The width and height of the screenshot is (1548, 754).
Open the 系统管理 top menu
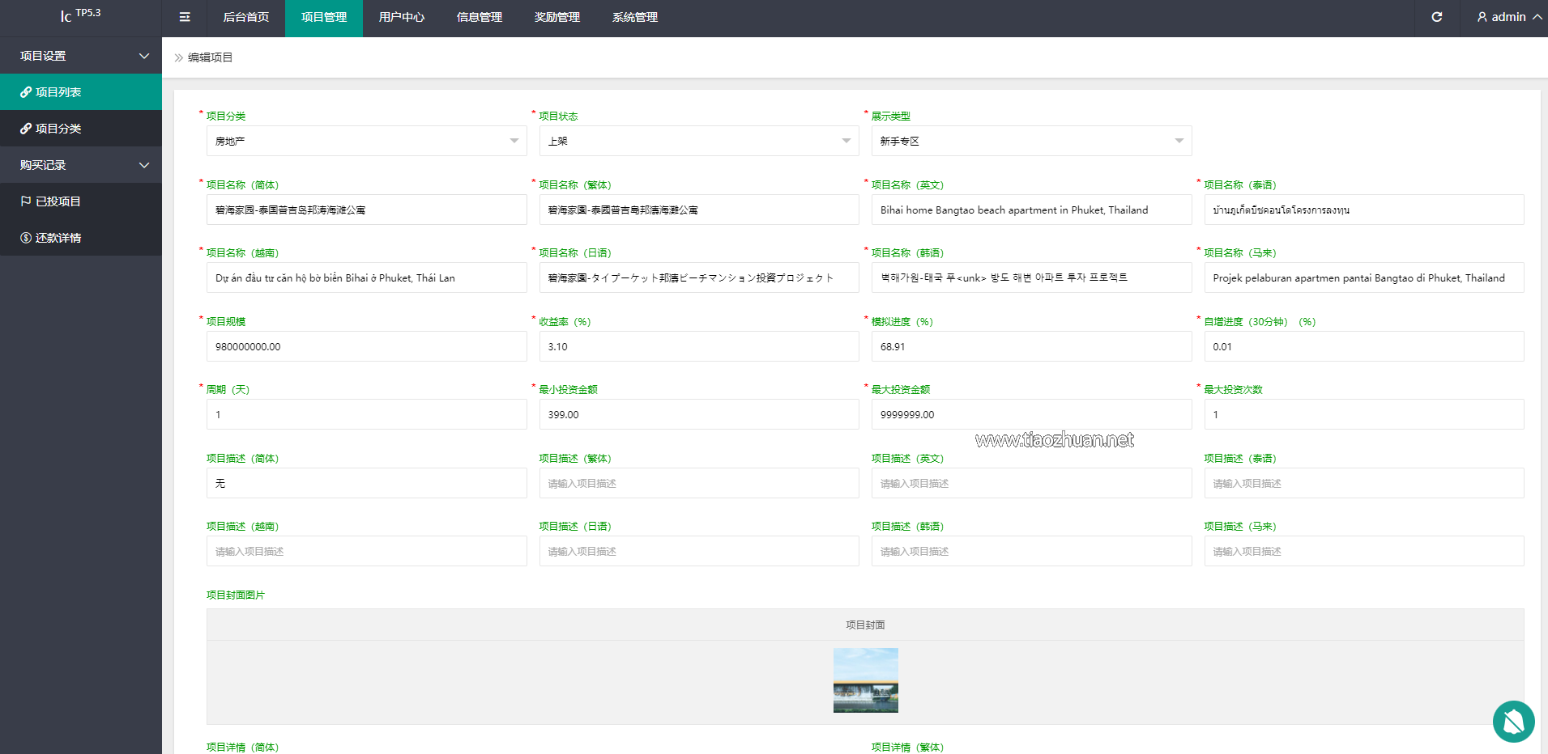(x=635, y=17)
